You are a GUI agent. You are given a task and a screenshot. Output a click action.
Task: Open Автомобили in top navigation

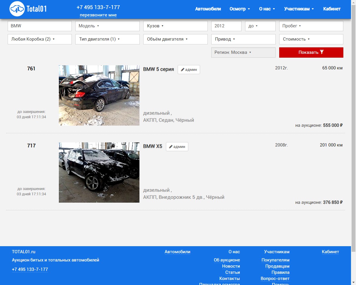[208, 9]
